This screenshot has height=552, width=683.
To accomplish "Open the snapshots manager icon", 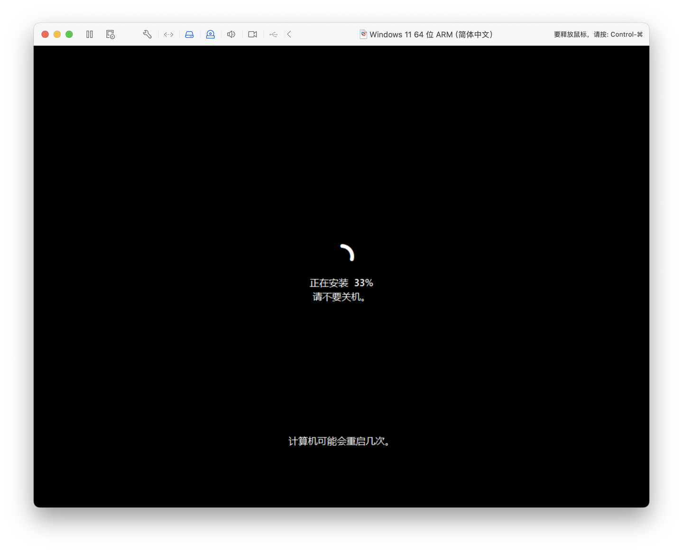I will point(111,34).
